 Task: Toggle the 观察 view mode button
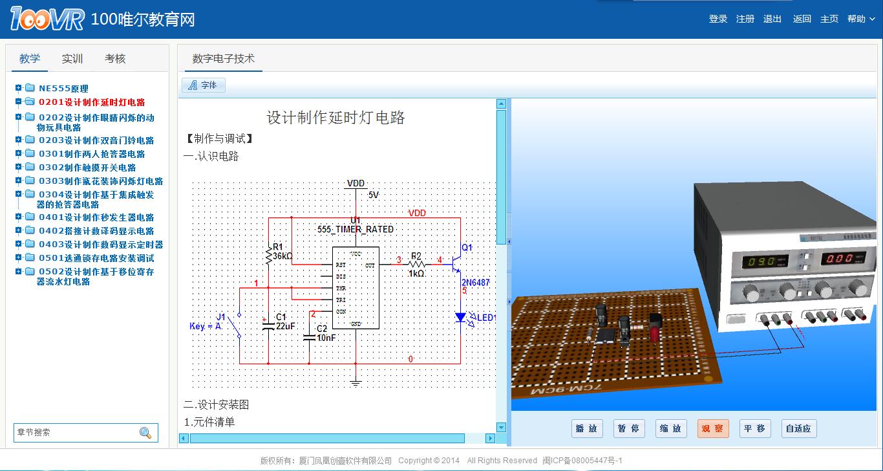click(x=712, y=428)
